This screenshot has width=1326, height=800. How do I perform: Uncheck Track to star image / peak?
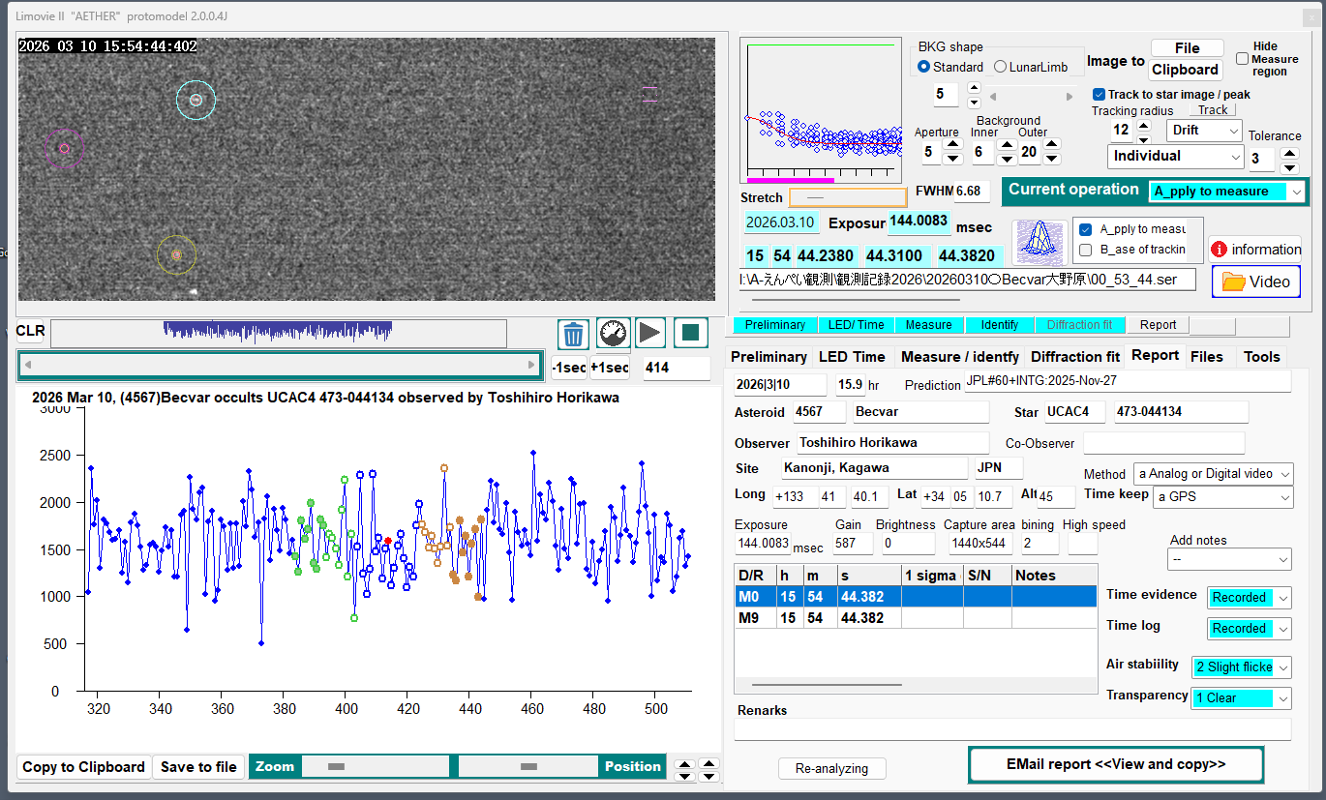[1099, 95]
